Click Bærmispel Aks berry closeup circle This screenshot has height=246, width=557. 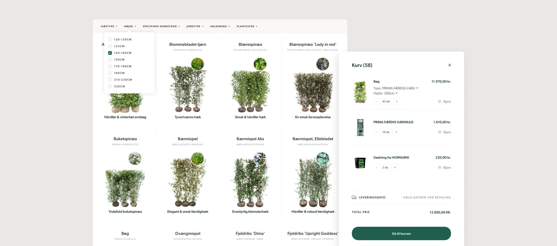point(260,158)
